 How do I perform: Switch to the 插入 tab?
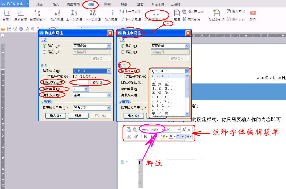[56, 4]
